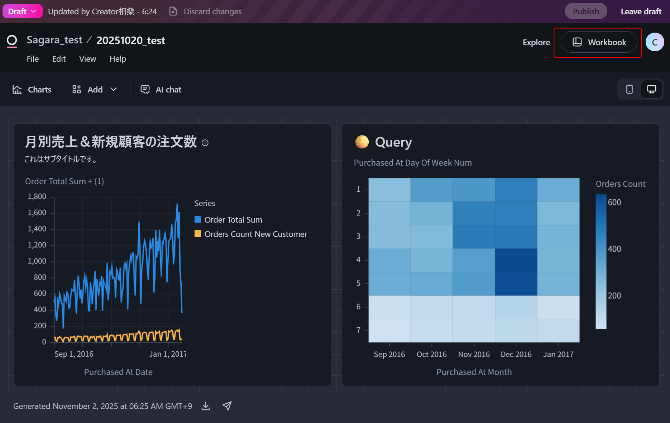Click the Publish button
Viewport: 670px width, 423px height.
point(586,11)
